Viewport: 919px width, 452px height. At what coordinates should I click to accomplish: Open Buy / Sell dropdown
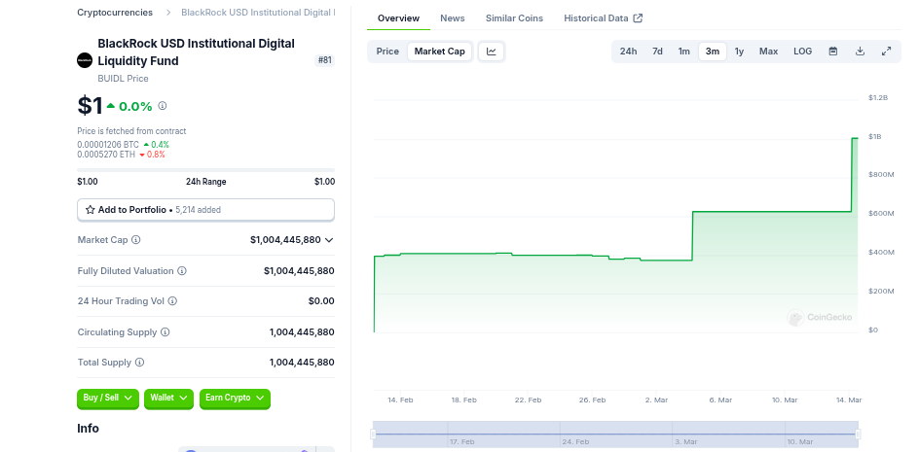pos(108,399)
